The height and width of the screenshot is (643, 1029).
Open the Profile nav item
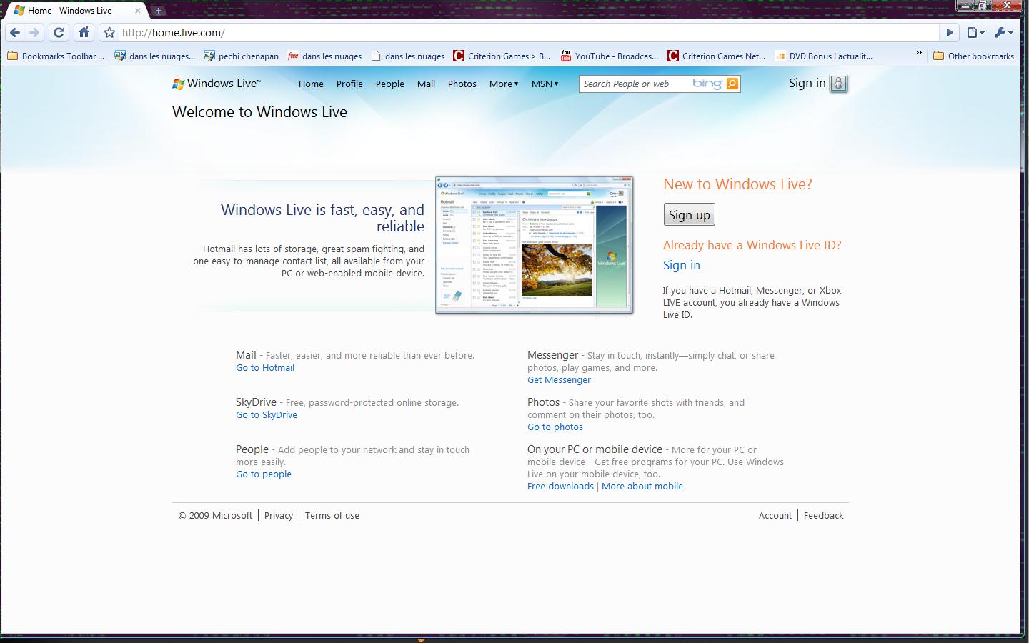pyautogui.click(x=349, y=84)
